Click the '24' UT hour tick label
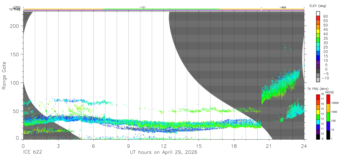Viewport: 342px width, 158px height. [304, 146]
